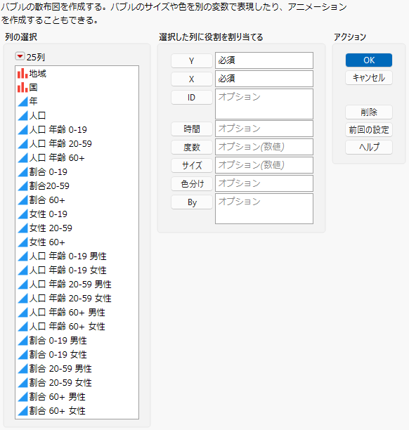
Task: Click the continuous icon for 人口 年齢 20-59
Action: coord(22,144)
